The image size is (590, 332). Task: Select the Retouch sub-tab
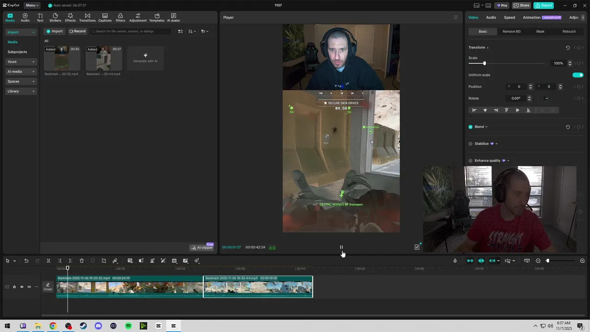[569, 31]
